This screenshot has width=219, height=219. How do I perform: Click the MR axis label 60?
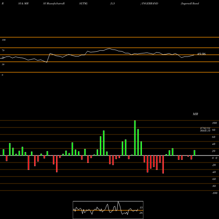point(214,137)
